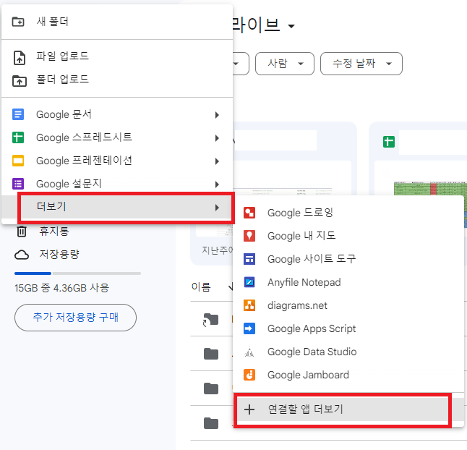The height and width of the screenshot is (450, 467).
Task: Click 추가 저장용량 구매 button
Action: pyautogui.click(x=75, y=318)
